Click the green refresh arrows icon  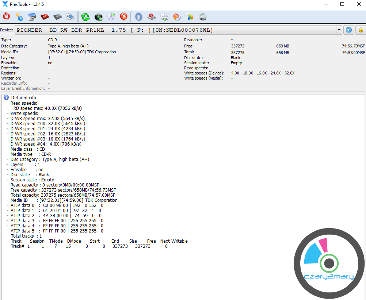click(85, 16)
